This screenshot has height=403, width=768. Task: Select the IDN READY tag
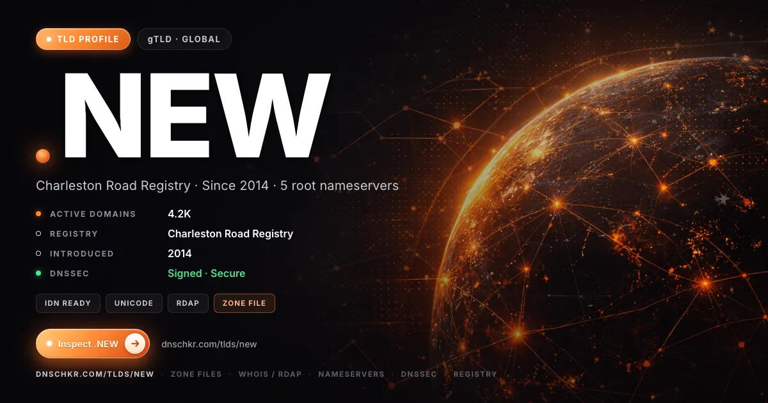(x=68, y=303)
